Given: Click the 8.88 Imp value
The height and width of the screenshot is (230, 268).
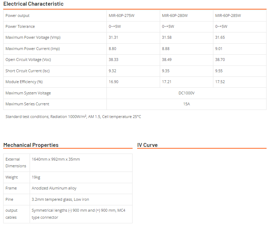Looking at the screenshot, I should pyautogui.click(x=166, y=49).
